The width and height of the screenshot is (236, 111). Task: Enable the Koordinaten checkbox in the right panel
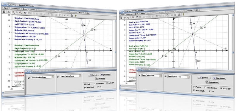pos(205,88)
